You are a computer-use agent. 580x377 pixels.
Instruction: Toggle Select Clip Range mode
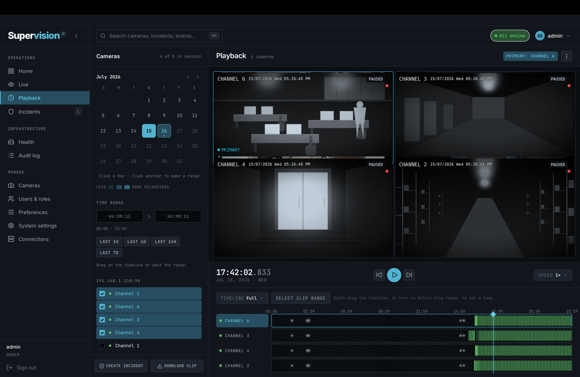click(x=301, y=298)
